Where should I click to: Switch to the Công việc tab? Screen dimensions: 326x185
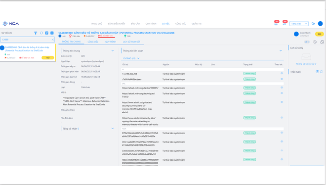(x=93, y=42)
